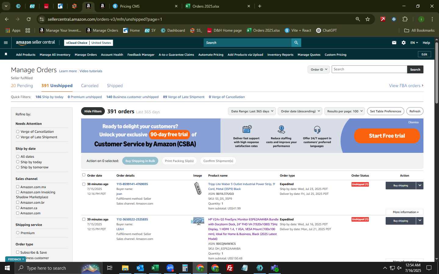Select the Verge of Late Shipment radio filter
The width and height of the screenshot is (439, 274).
pyautogui.click(x=18, y=137)
